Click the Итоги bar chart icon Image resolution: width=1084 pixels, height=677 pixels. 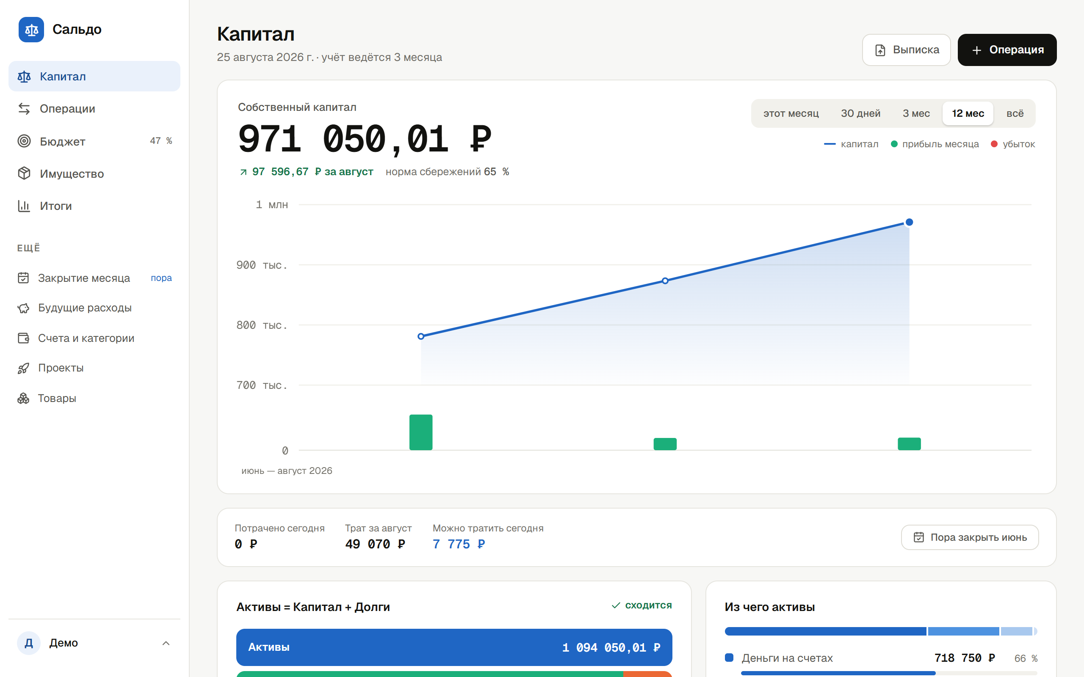pos(24,206)
